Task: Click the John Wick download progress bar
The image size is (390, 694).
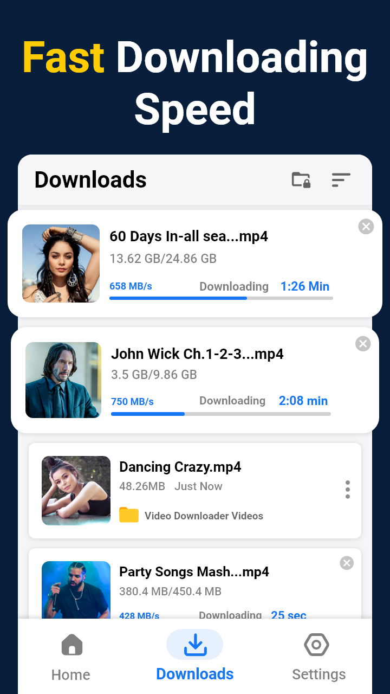Action: click(221, 414)
